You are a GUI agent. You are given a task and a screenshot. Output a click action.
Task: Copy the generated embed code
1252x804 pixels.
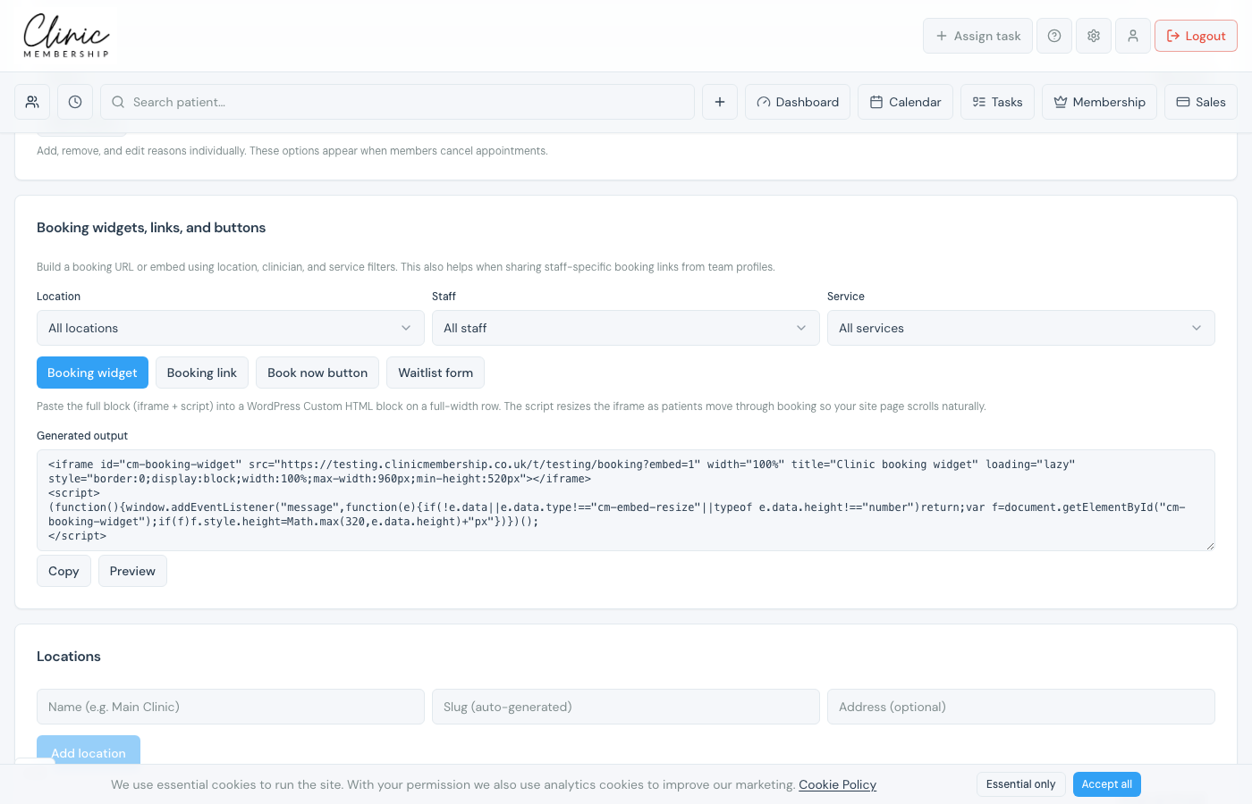pos(63,571)
